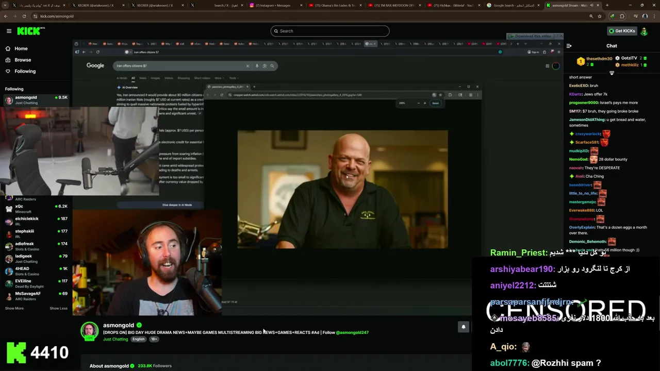Viewport: 660px width, 371px height.
Task: Open the tab search dropdown at far left
Action: coord(5,5)
